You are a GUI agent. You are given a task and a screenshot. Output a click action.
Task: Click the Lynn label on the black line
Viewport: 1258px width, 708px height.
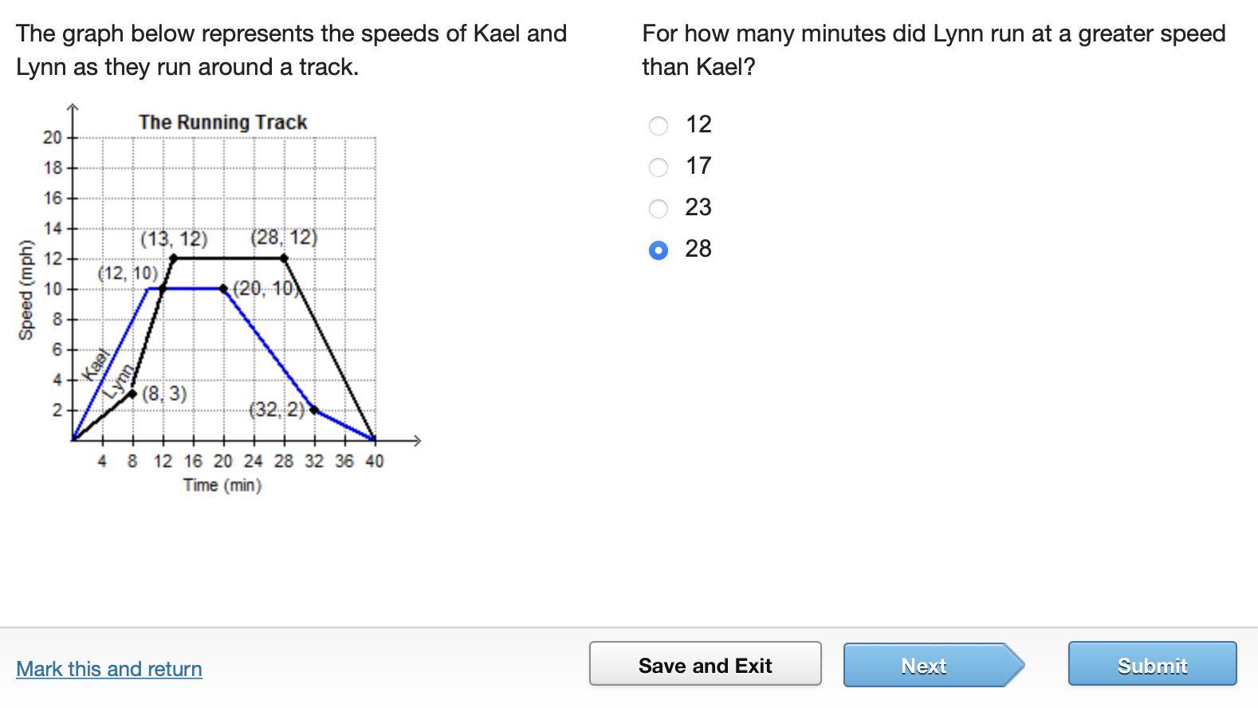click(x=120, y=380)
